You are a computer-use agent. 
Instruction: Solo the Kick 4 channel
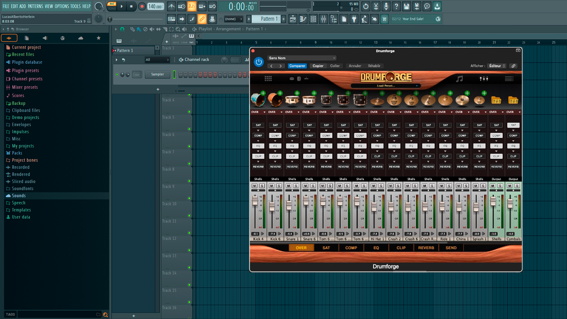pyautogui.click(x=262, y=186)
